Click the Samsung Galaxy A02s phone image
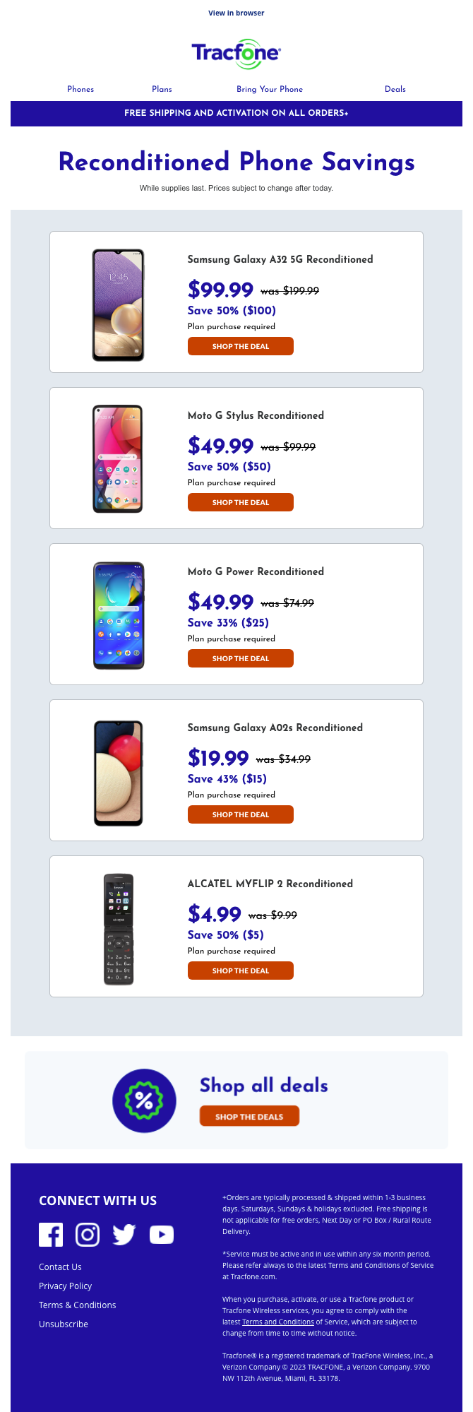Viewport: 473px width, 1412px height. (119, 772)
